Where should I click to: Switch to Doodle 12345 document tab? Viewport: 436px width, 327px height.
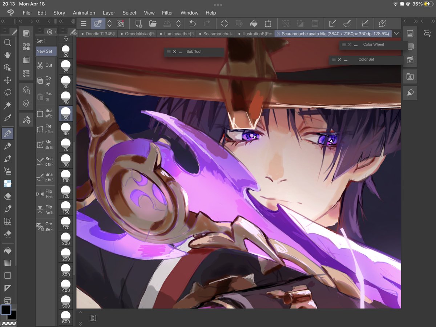click(98, 34)
